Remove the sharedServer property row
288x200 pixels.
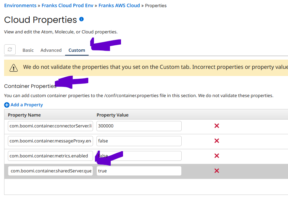(x=216, y=171)
